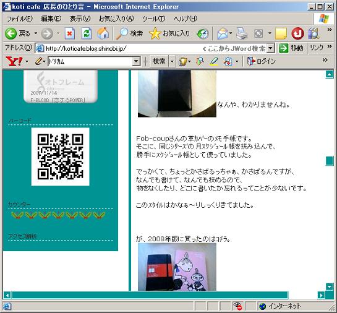
Task: Click the highlighter pen icon
Action: tap(213, 61)
